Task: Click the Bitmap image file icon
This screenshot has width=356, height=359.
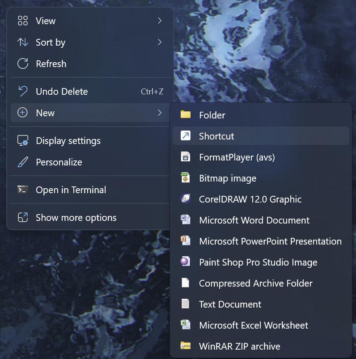Action: (x=185, y=177)
